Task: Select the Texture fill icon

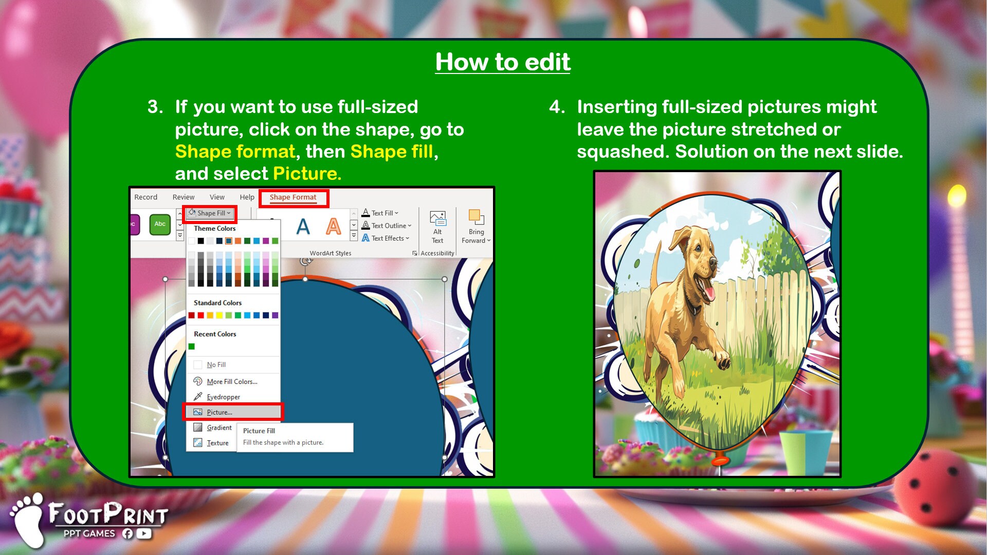Action: [198, 442]
